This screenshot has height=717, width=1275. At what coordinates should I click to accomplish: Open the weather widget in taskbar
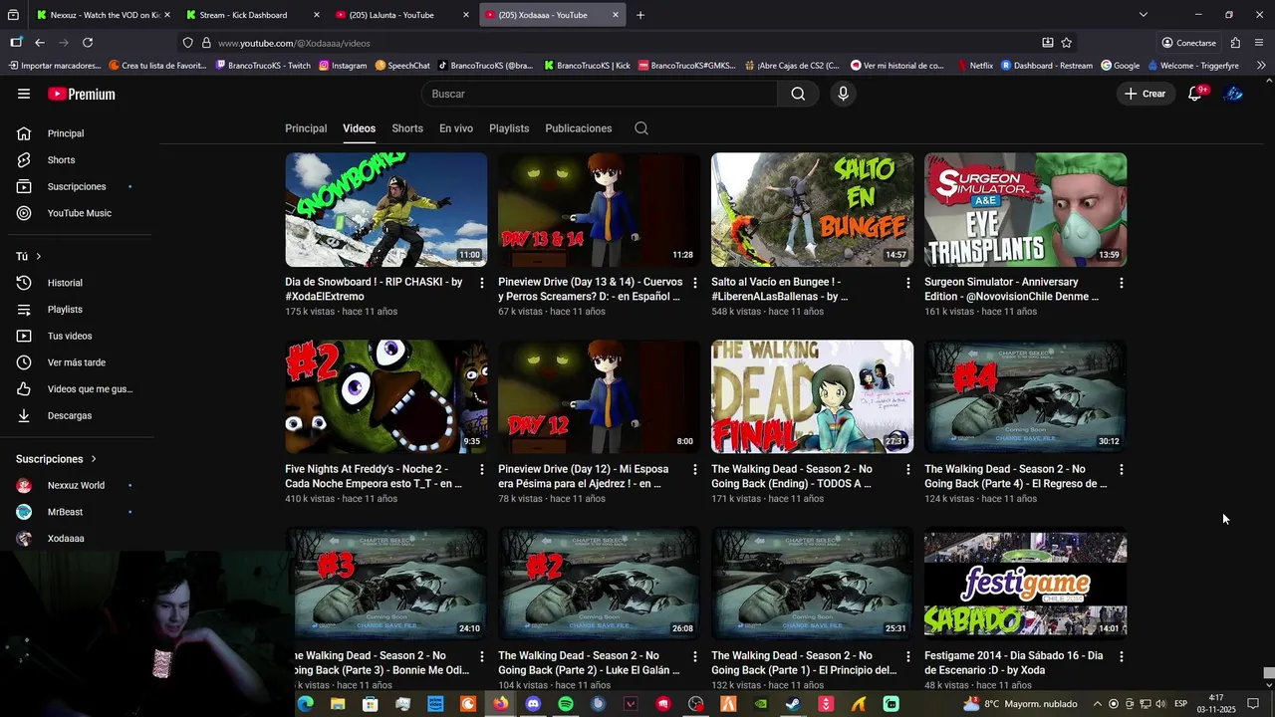pos(1020,704)
